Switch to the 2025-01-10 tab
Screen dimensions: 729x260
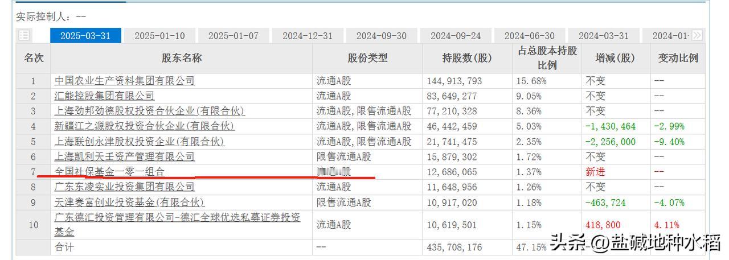click(x=159, y=35)
